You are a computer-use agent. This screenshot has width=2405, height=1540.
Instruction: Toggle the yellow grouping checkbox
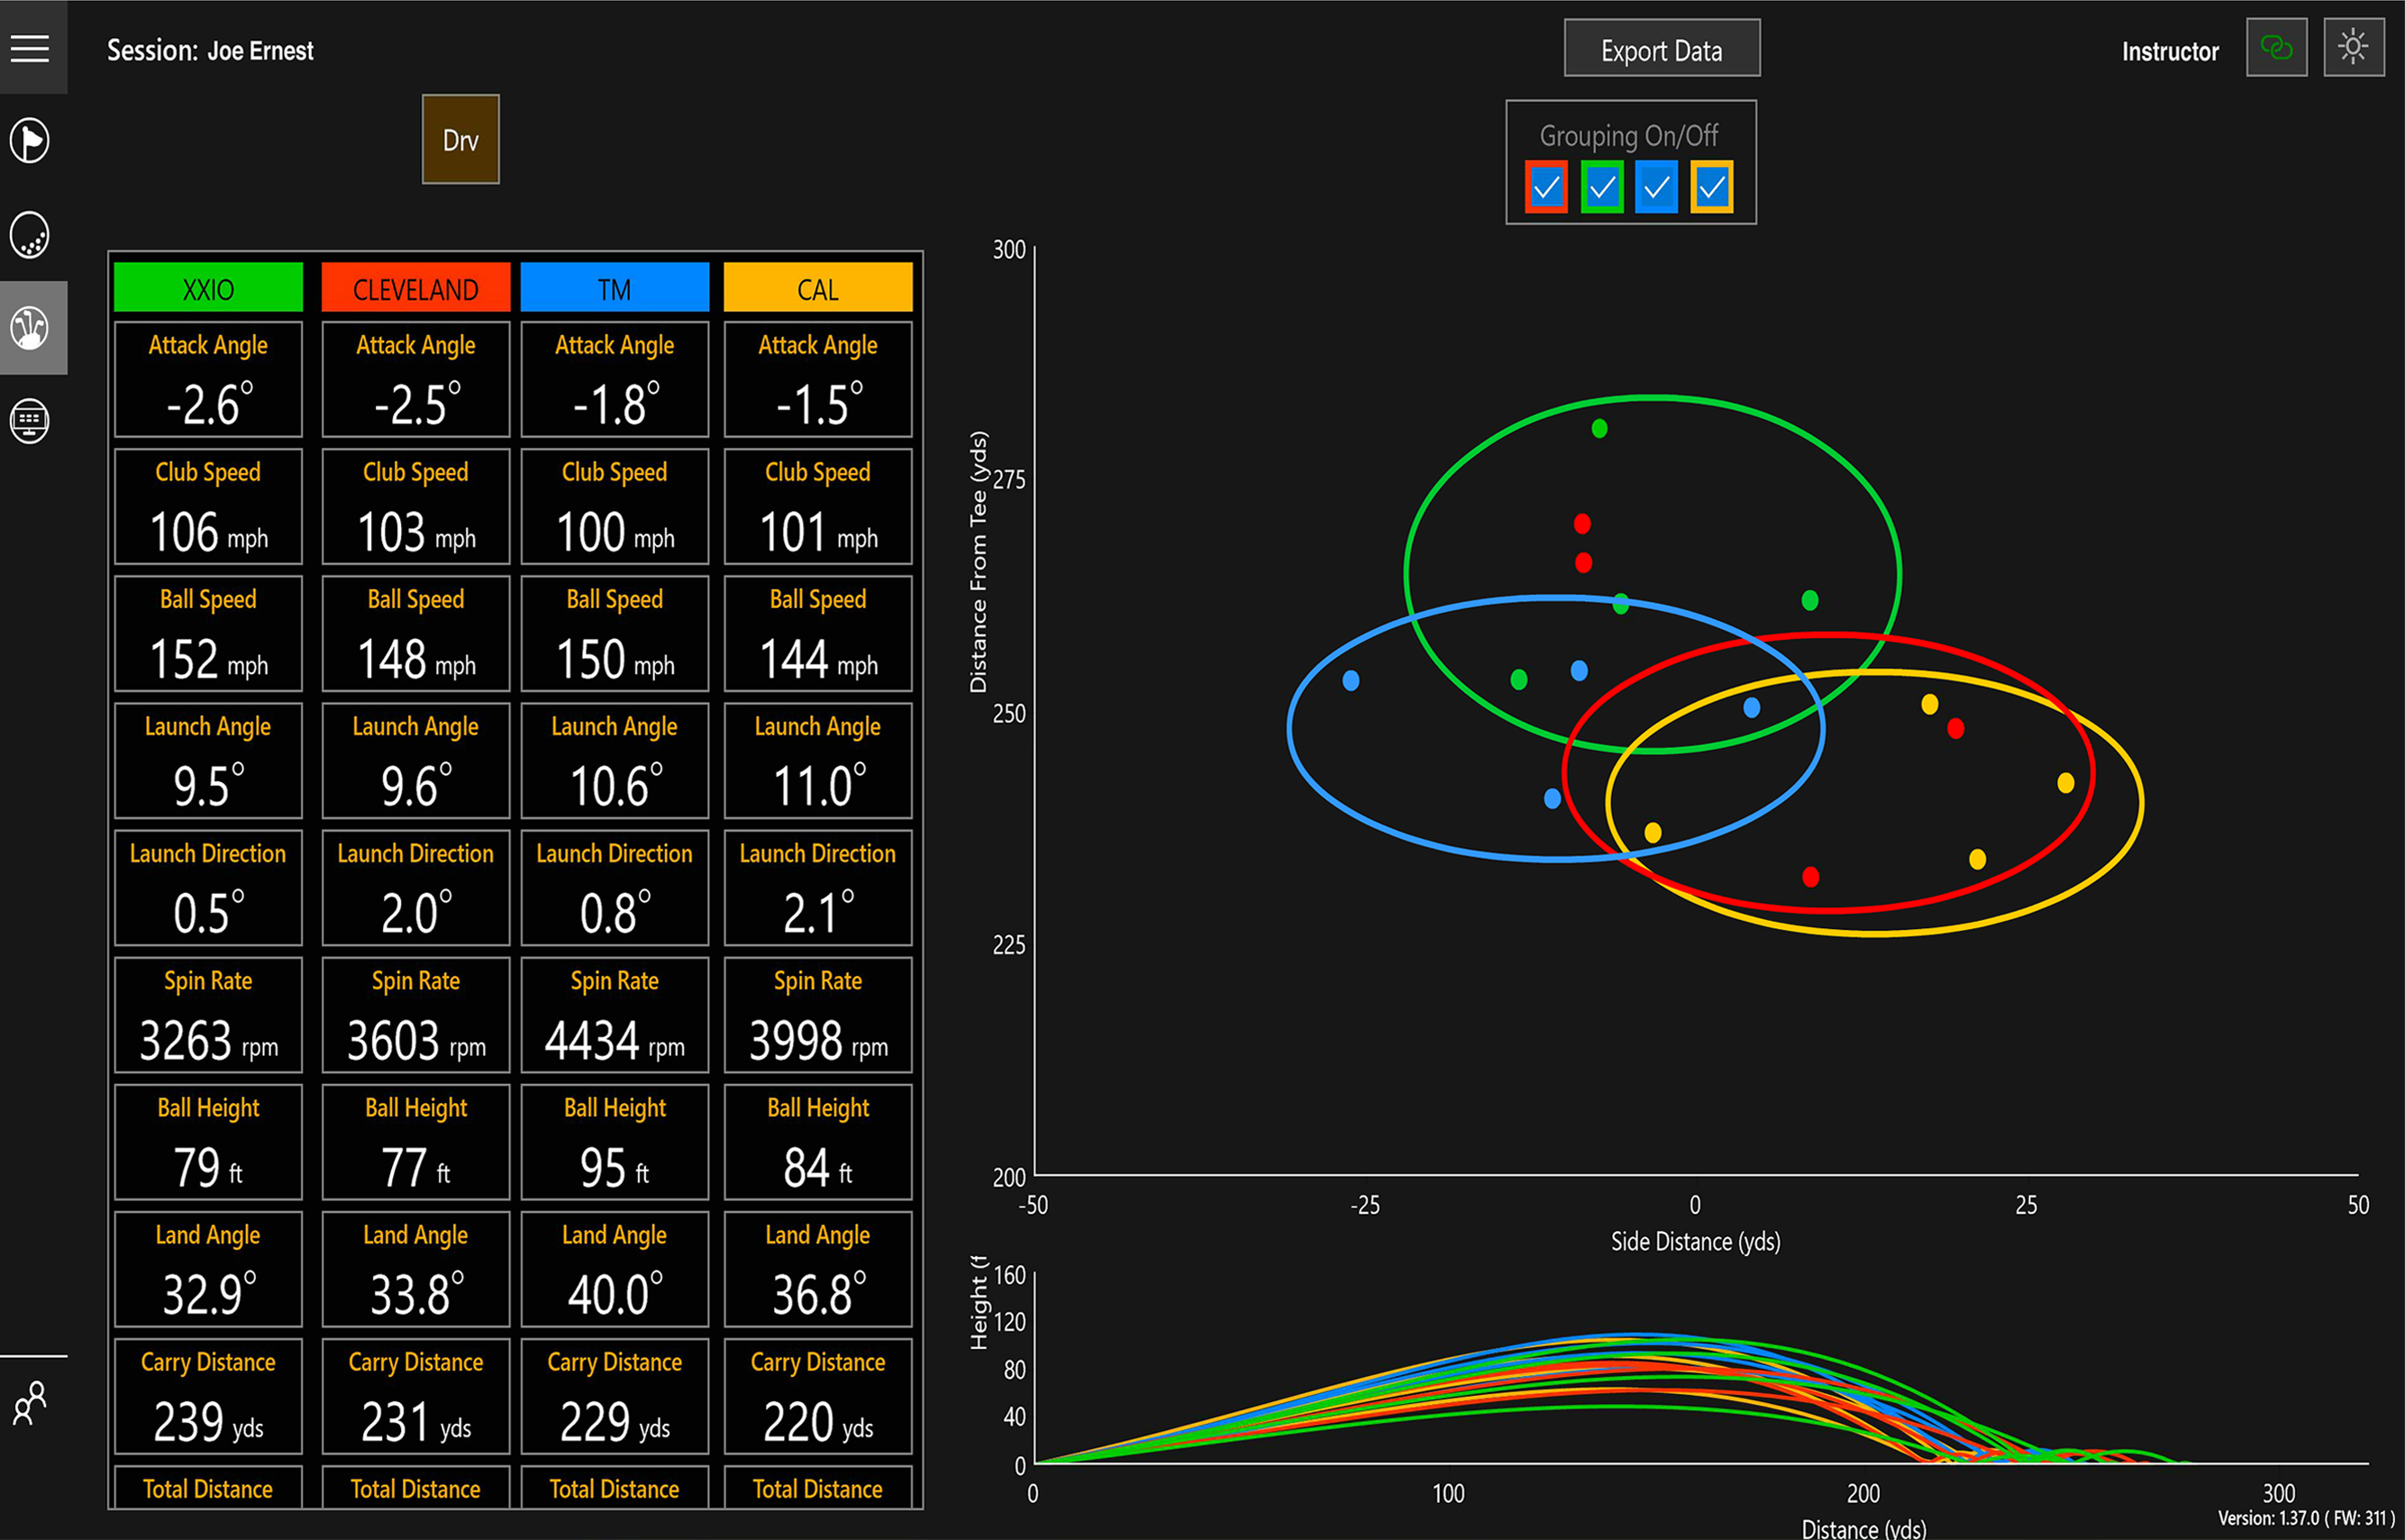(1711, 187)
